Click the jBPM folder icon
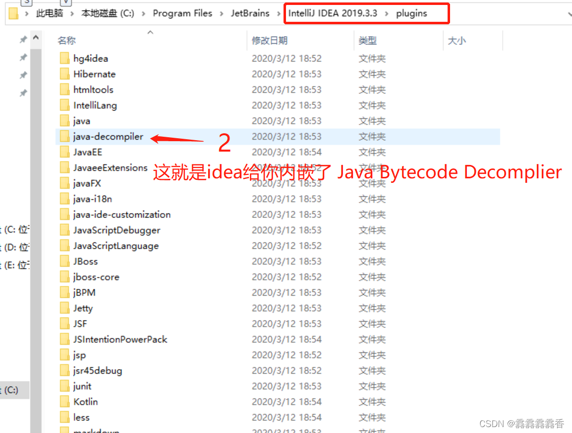The image size is (572, 433). click(64, 293)
